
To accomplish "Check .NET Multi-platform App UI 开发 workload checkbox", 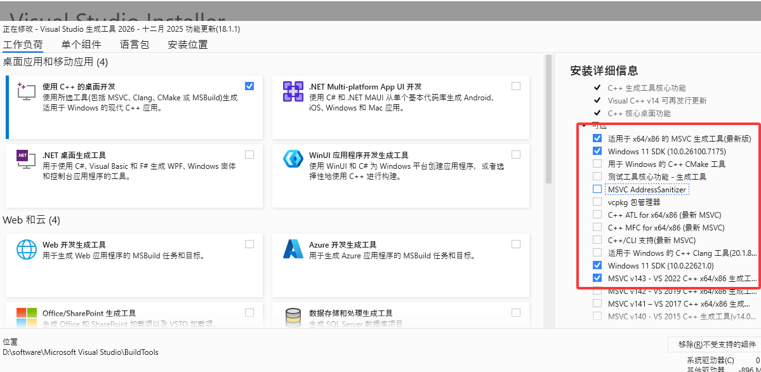I will [516, 86].
